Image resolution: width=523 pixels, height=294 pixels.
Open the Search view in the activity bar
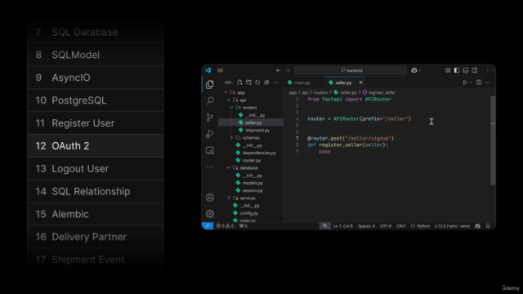tap(210, 100)
